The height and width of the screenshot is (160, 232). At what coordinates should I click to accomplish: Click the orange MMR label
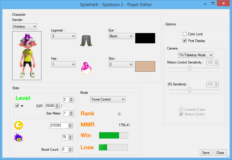88,124
